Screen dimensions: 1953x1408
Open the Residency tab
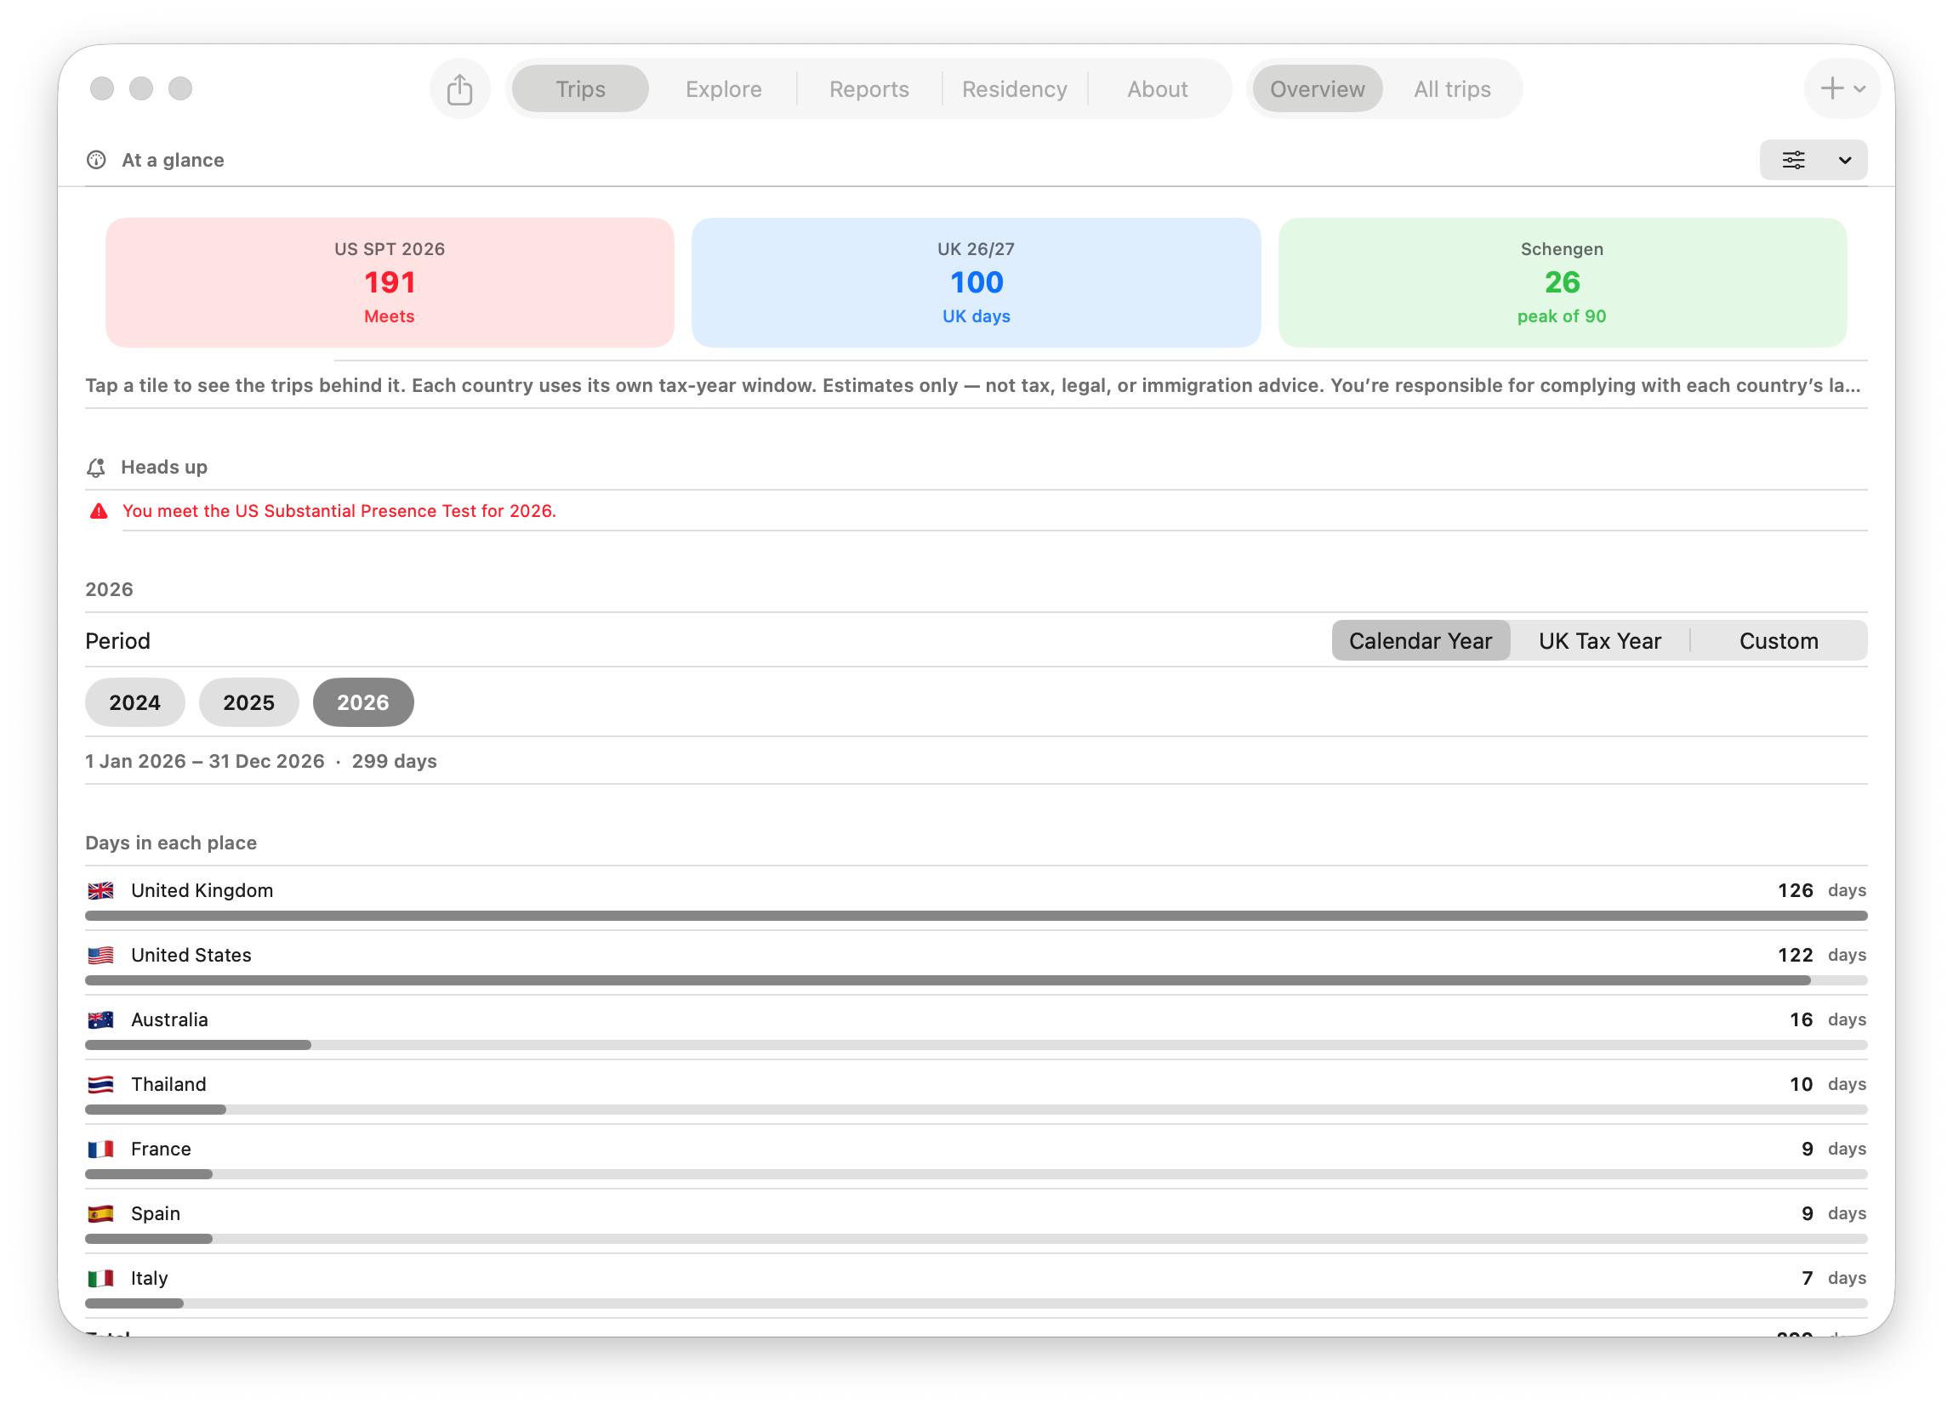click(x=1015, y=88)
